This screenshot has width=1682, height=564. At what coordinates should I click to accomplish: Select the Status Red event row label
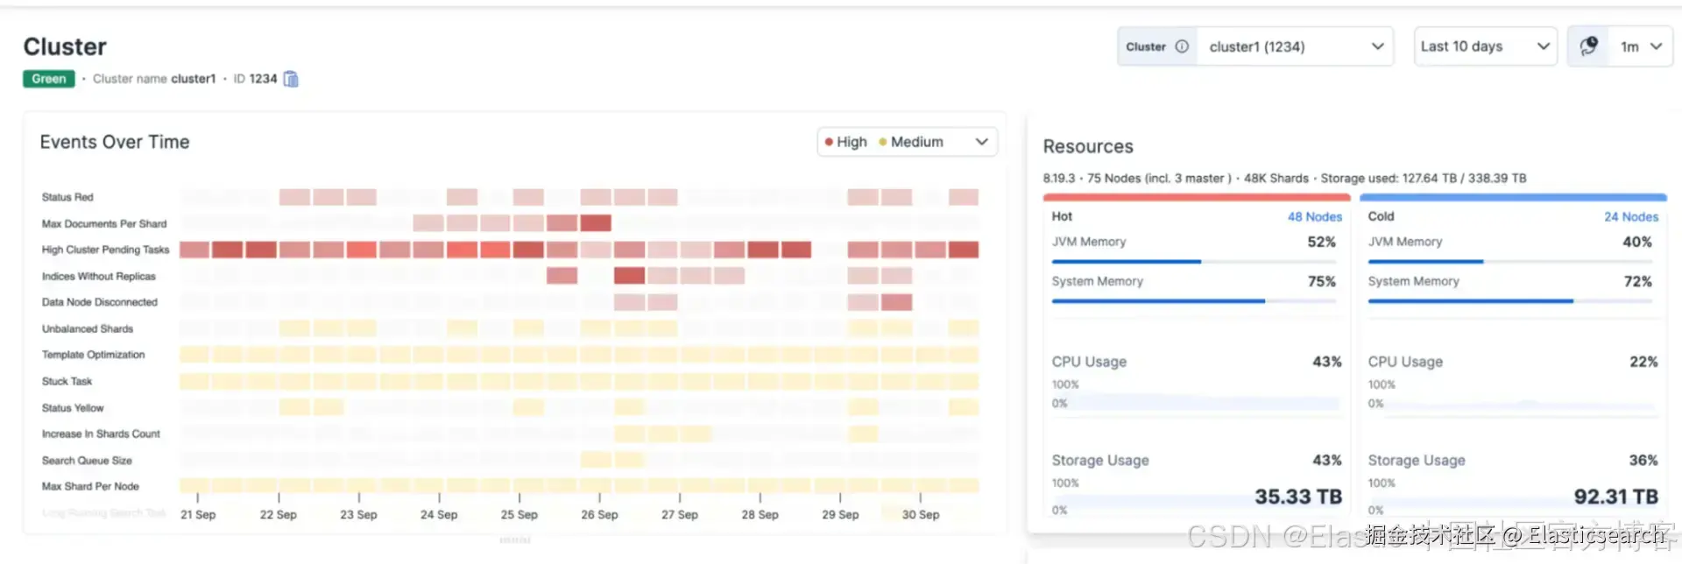click(67, 197)
